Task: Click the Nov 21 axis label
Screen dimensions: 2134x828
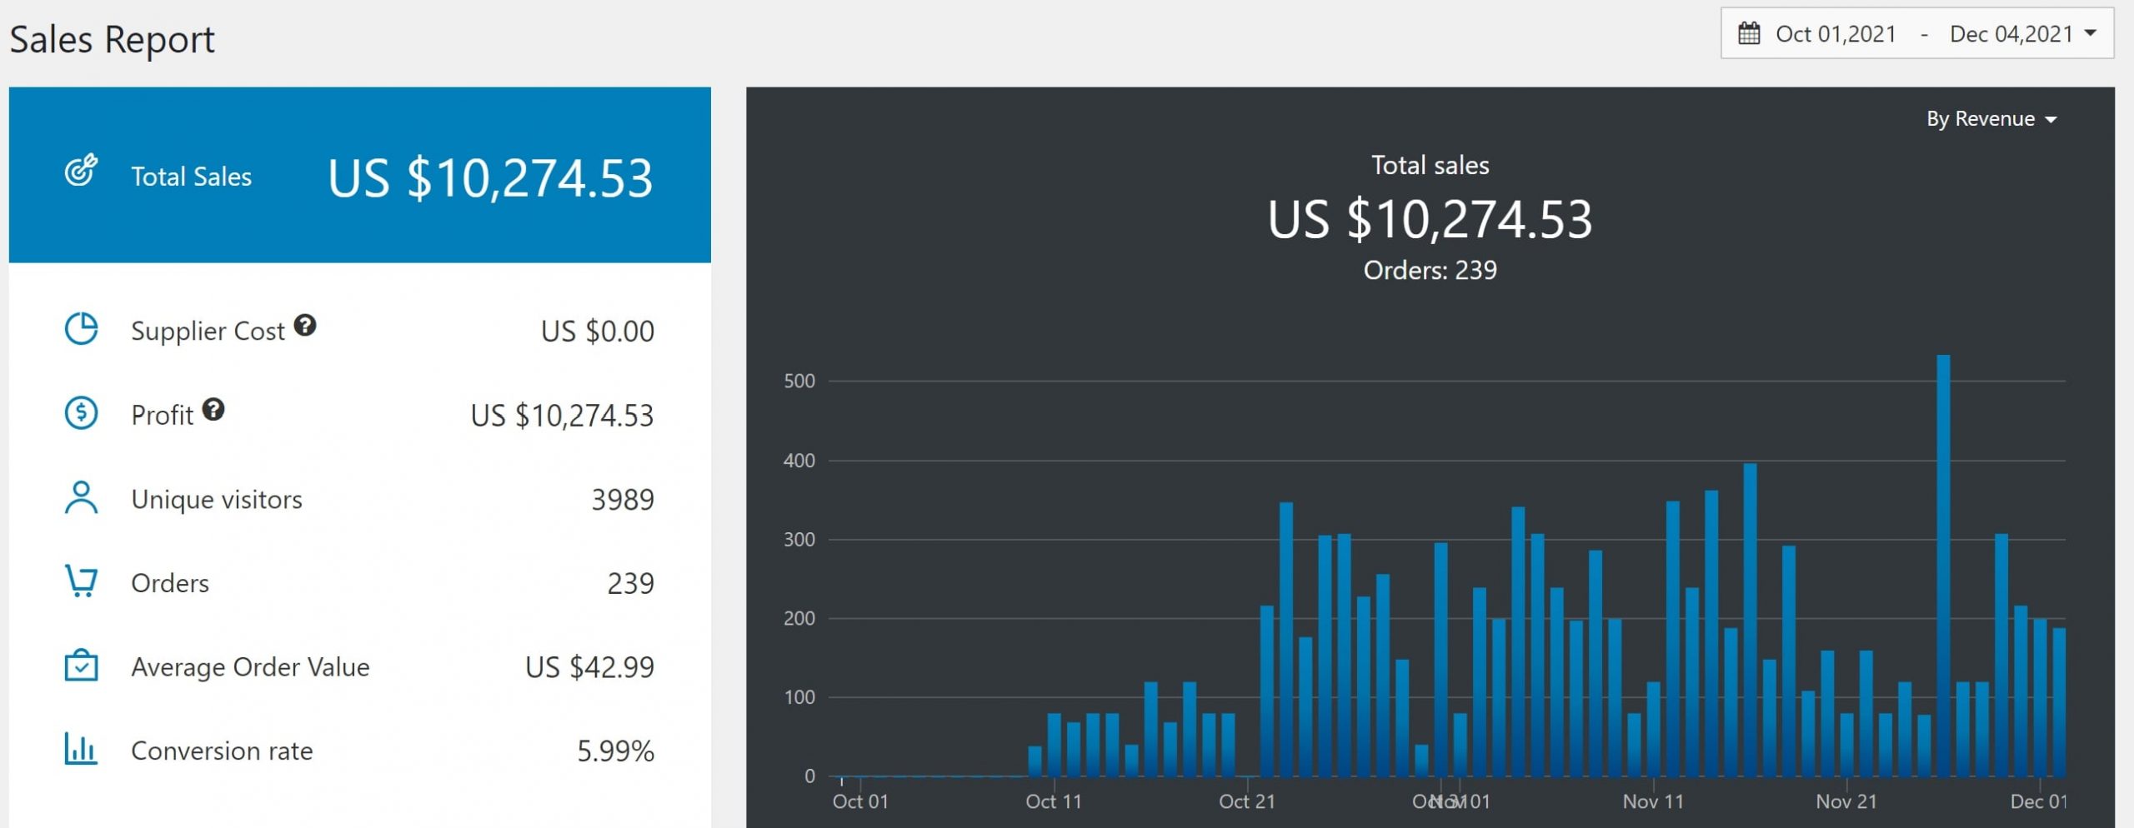Action: pos(1846,801)
